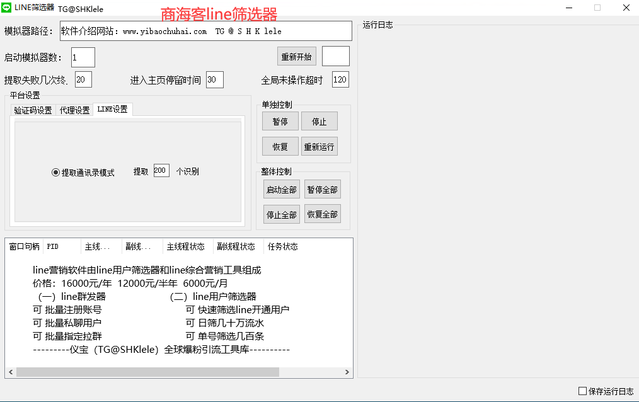Click the PID column header
This screenshot has width=639, height=402.
pos(62,246)
